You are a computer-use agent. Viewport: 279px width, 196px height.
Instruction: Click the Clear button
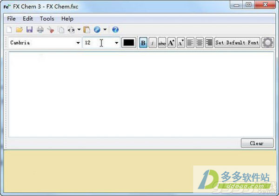[x=257, y=143]
